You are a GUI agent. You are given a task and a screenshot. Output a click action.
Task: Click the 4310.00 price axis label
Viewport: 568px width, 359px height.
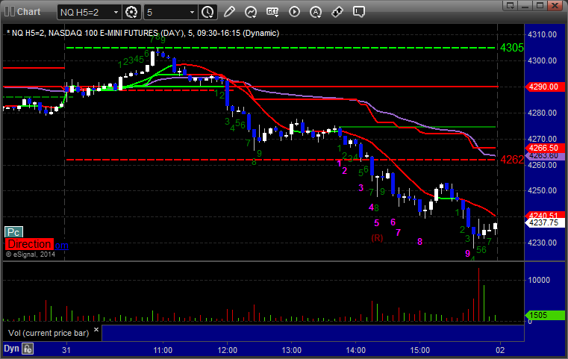pyautogui.click(x=543, y=35)
